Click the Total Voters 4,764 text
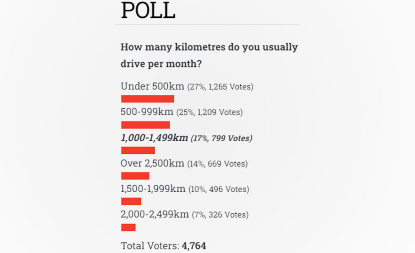 [163, 246]
